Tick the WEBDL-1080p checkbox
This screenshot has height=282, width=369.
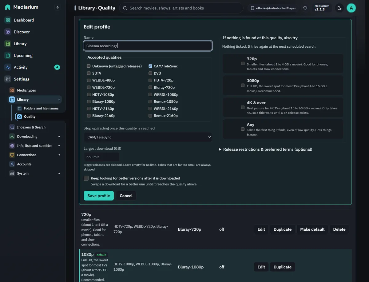(x=150, y=94)
